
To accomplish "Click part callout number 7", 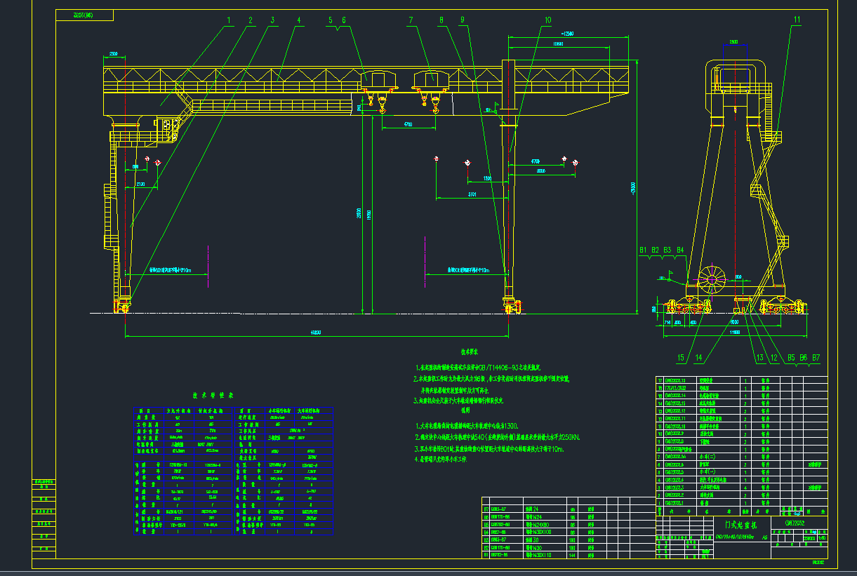I will (x=412, y=20).
